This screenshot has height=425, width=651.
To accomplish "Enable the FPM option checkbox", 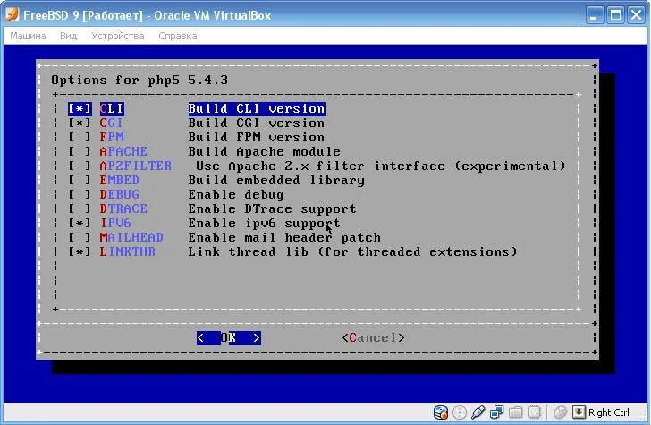I will [80, 137].
